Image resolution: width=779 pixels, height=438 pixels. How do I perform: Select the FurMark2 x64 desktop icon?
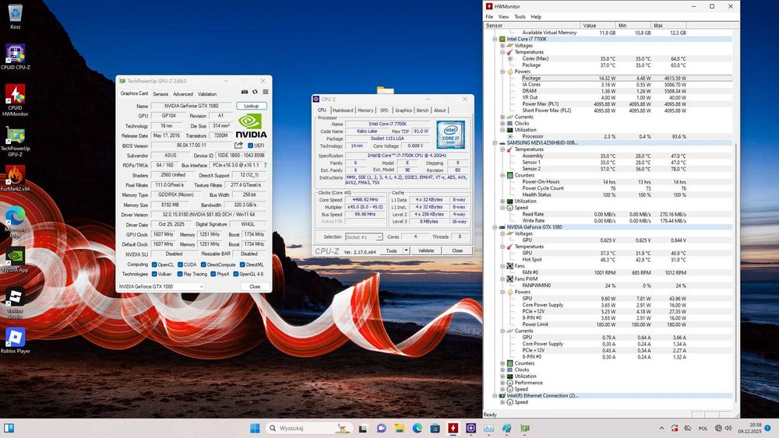pos(16,179)
